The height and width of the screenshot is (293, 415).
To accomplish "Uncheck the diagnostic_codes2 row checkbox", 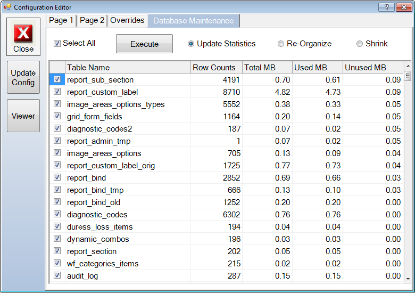I will tap(57, 128).
